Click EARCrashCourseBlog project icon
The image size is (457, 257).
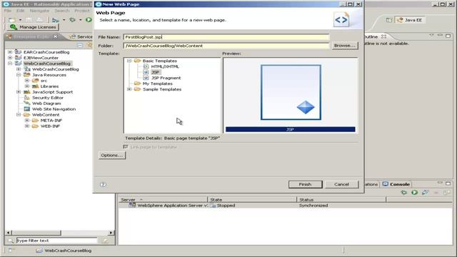(x=19, y=52)
